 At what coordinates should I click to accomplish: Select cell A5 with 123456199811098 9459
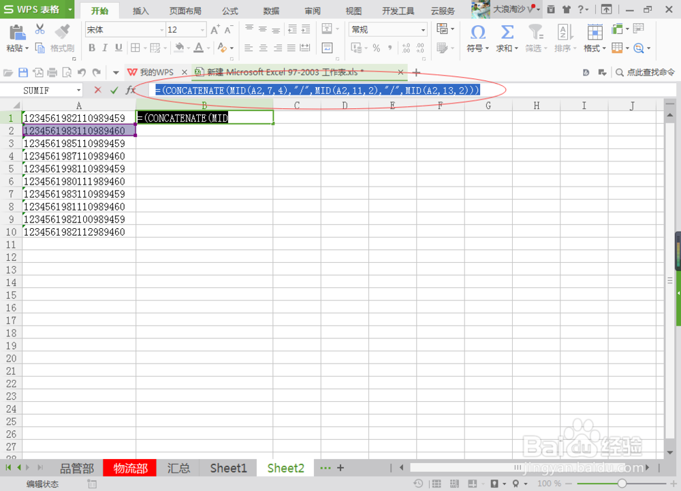(78, 169)
